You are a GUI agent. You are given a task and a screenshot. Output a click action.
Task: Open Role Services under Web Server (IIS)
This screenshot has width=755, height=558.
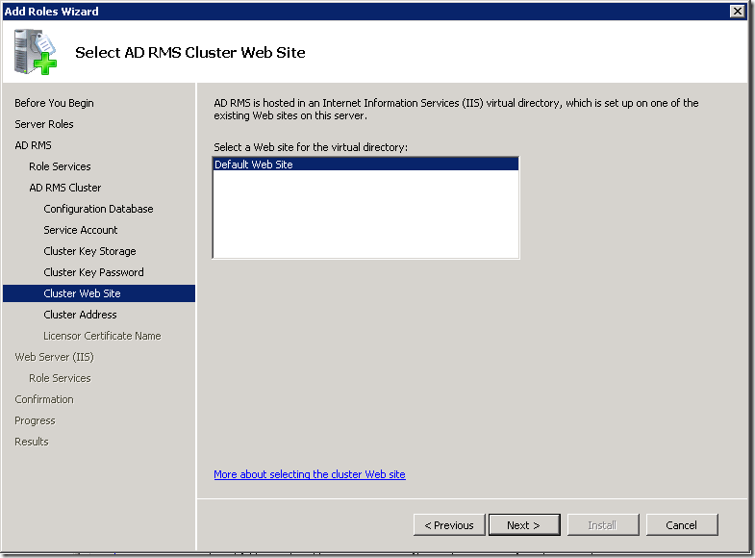(x=60, y=378)
